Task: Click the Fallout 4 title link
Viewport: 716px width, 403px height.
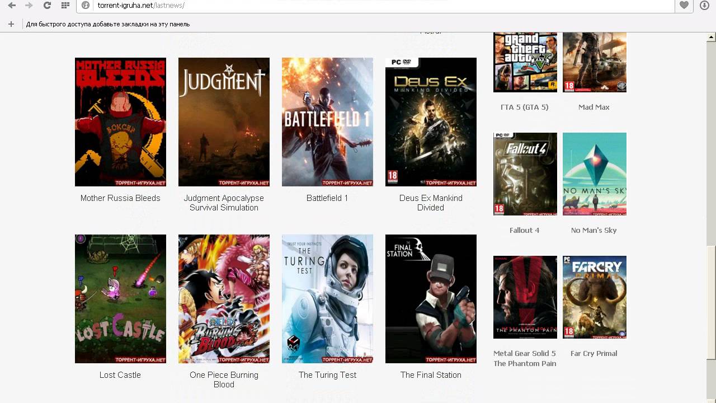Action: click(525, 230)
